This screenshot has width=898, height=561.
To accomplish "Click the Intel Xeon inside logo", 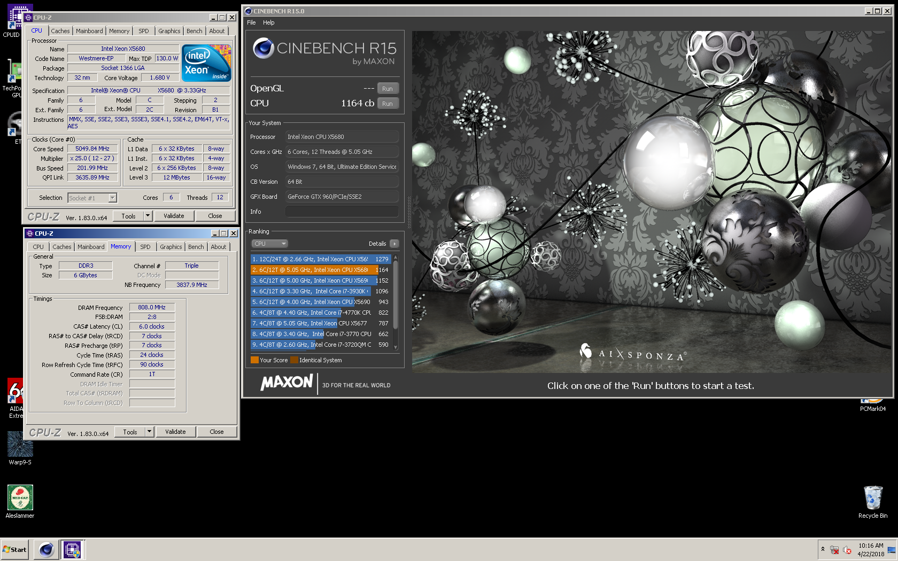I will (207, 63).
